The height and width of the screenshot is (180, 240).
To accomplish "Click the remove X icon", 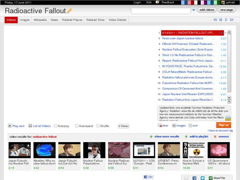I will click(215, 136).
